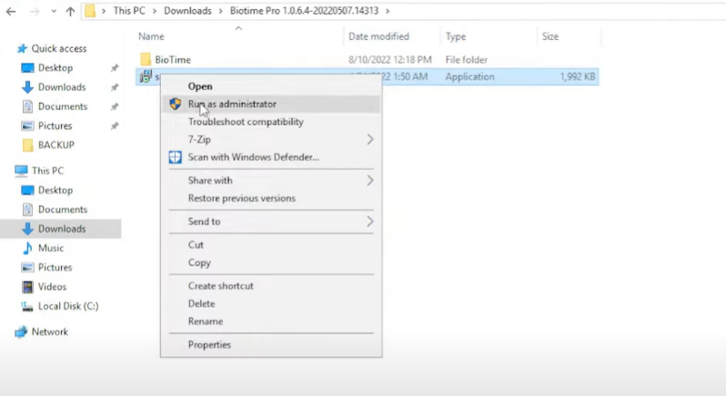Click the Windows Defender shield icon
The image size is (726, 396).
click(x=176, y=157)
